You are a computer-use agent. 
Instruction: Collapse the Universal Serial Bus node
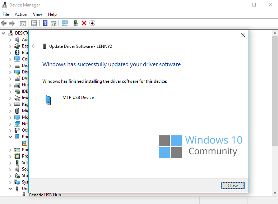click(x=10, y=189)
